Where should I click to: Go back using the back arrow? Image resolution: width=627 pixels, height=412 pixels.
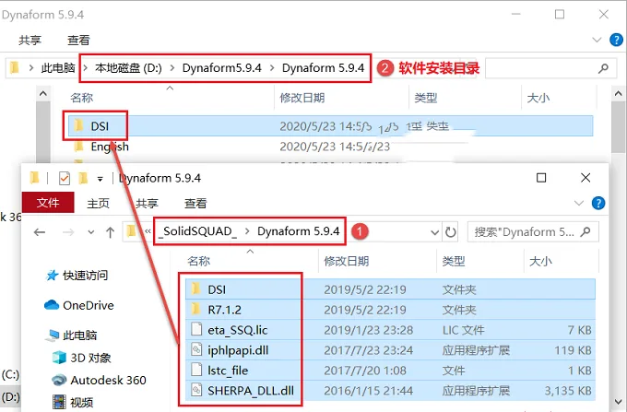click(x=40, y=231)
